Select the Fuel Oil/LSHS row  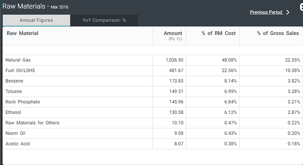click(153, 70)
